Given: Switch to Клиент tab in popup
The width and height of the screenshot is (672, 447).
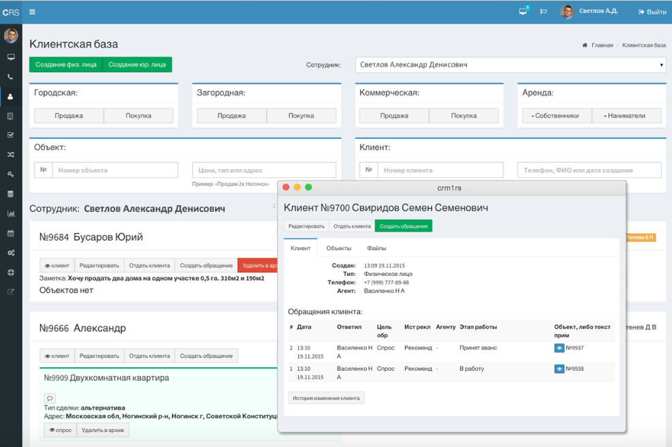Looking at the screenshot, I should pyautogui.click(x=300, y=249).
